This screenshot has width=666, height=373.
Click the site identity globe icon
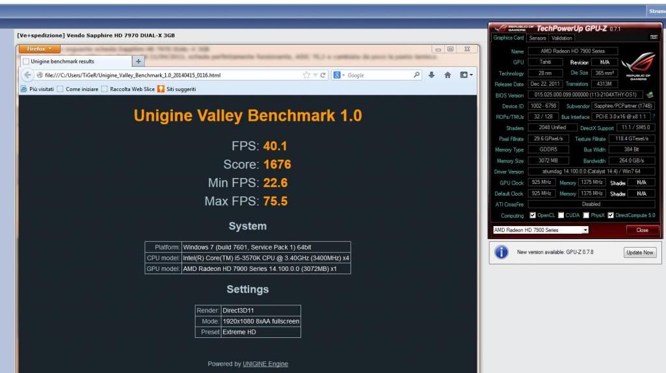[x=40, y=75]
